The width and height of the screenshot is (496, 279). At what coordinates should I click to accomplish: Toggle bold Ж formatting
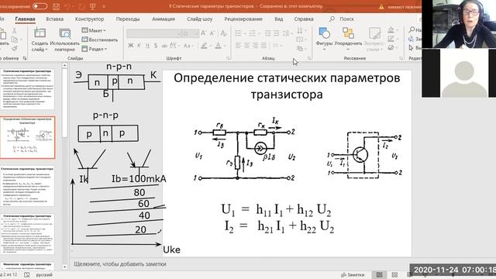point(131,46)
